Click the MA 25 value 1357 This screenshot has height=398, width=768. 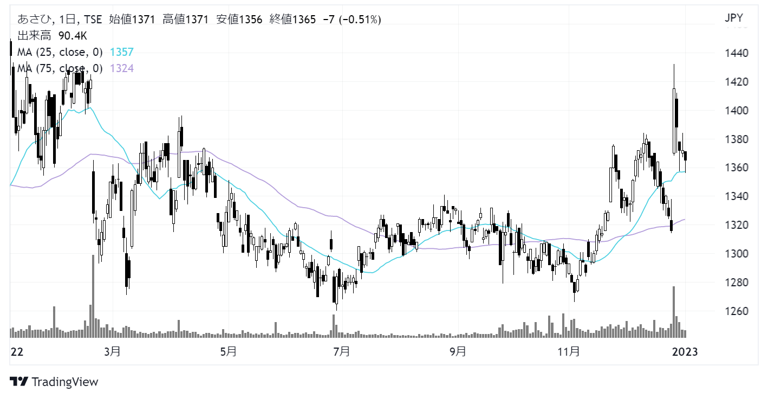coord(121,52)
